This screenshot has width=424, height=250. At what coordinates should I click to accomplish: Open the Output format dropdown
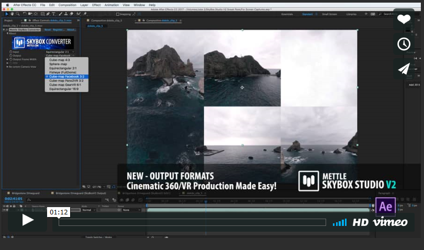point(60,55)
